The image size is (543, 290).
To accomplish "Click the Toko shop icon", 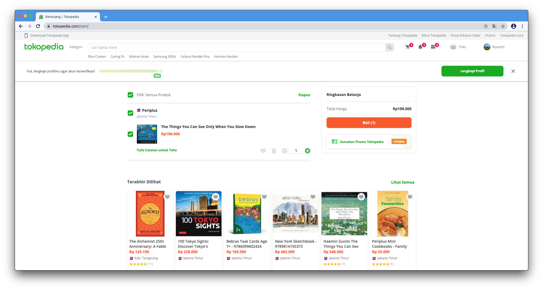I will pos(453,47).
